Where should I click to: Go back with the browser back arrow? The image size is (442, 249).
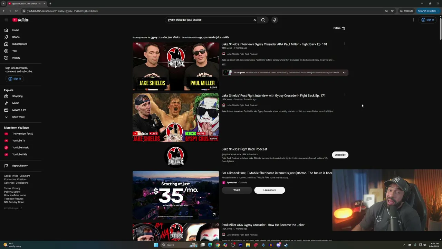pos(4,11)
